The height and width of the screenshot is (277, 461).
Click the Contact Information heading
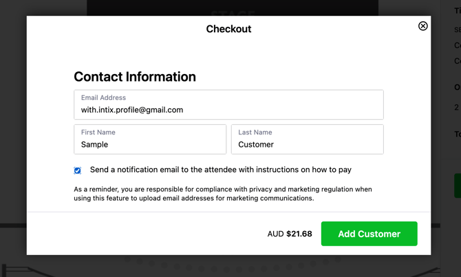click(x=135, y=77)
